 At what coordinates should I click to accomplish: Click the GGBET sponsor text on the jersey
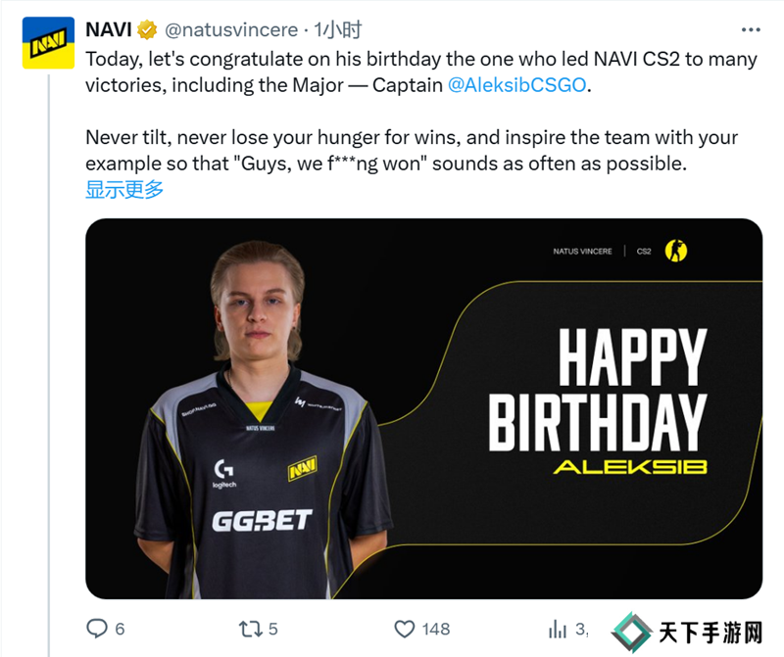pyautogui.click(x=262, y=520)
